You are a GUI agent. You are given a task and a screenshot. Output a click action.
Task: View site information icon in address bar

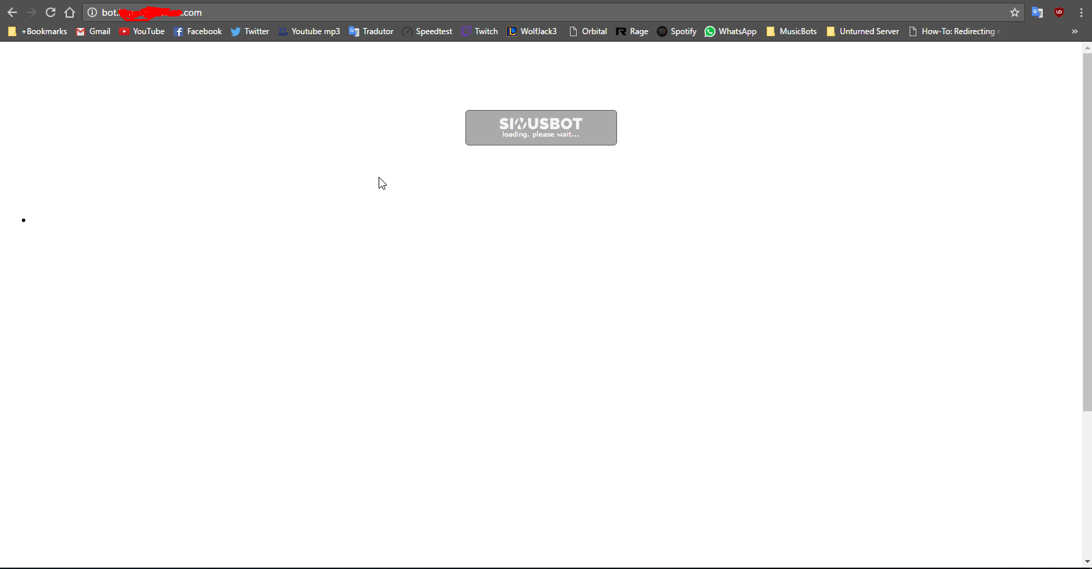point(92,12)
